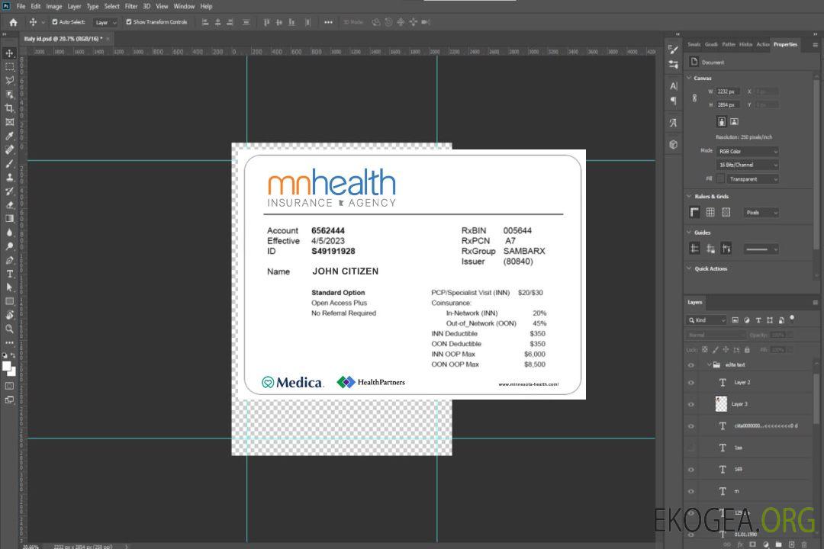The image size is (824, 549).
Task: Toggle visibility of the 'citta0000000' text layer
Action: click(x=691, y=426)
